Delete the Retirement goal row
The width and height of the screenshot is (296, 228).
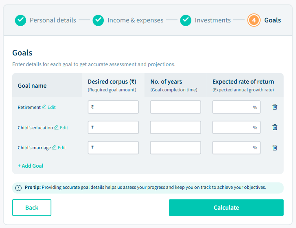(x=275, y=107)
